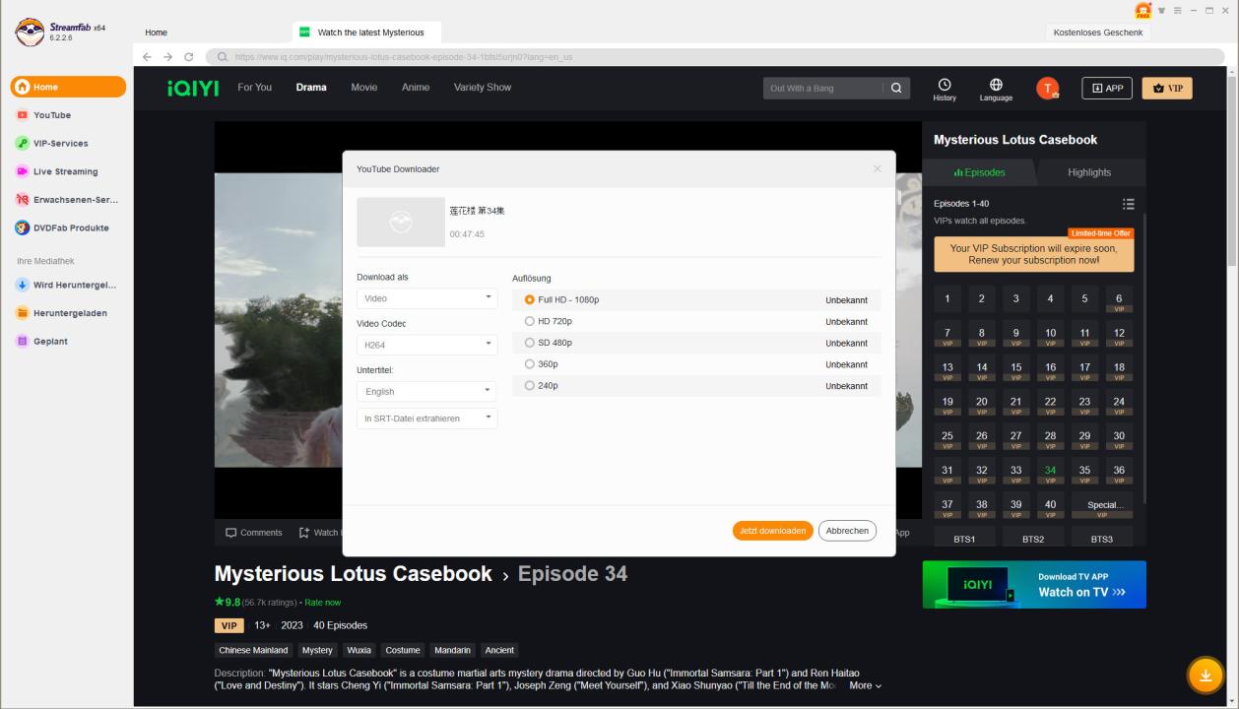The image size is (1239, 709).
Task: Expand the description with More
Action: click(x=866, y=685)
